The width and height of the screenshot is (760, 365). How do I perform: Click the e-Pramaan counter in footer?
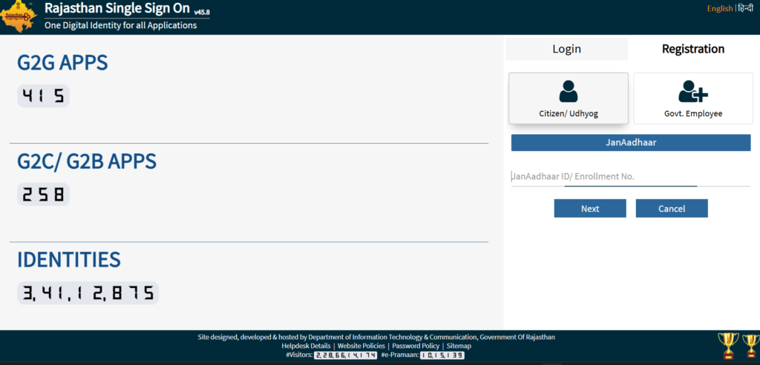click(442, 355)
